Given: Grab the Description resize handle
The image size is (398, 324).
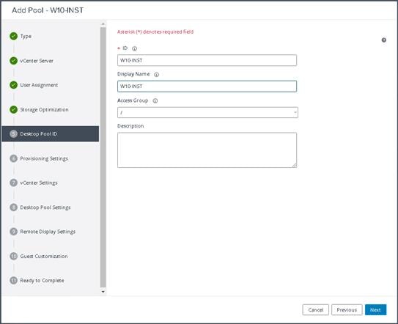Looking at the screenshot, I should pyautogui.click(x=294, y=166).
